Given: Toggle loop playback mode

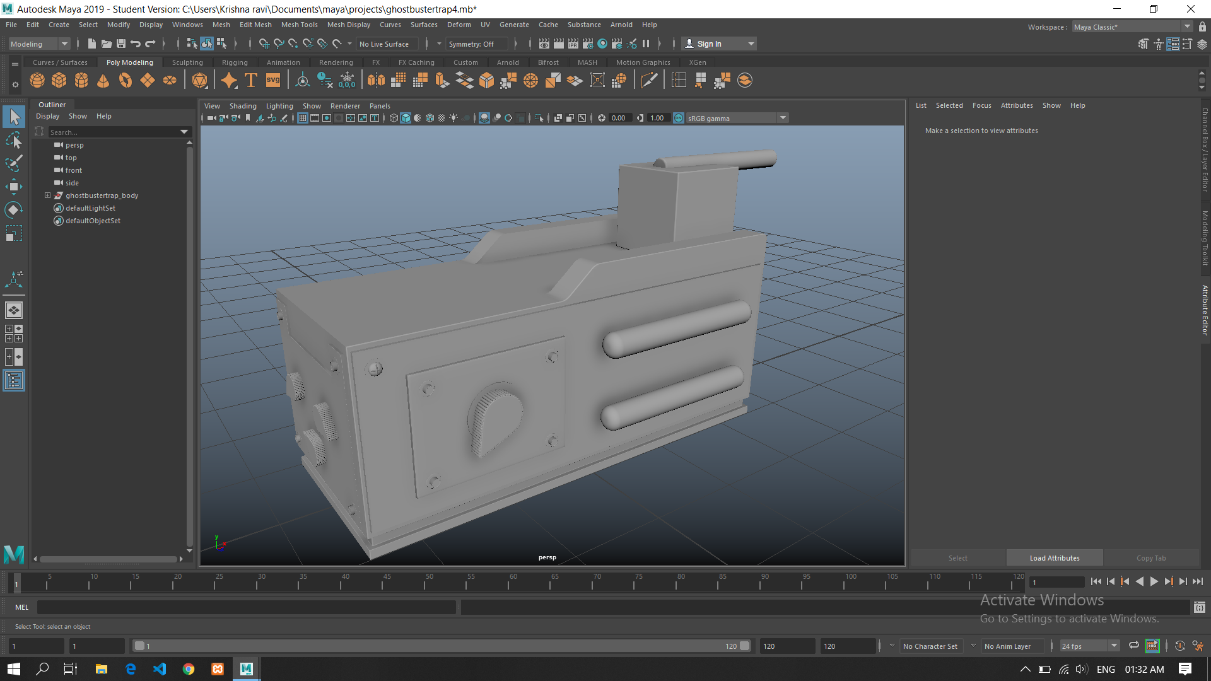Looking at the screenshot, I should coord(1134,646).
